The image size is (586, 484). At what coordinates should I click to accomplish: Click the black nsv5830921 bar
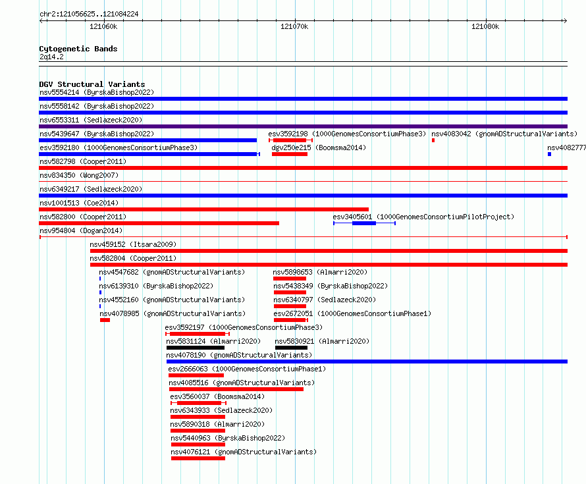[x=291, y=348]
